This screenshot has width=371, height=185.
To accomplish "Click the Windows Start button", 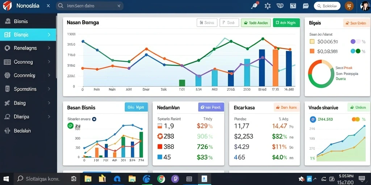I will (6, 179).
